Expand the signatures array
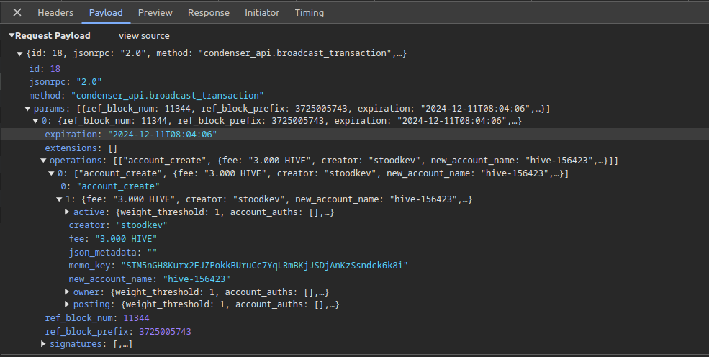Screen dimensions: 709x357 (x=43, y=345)
